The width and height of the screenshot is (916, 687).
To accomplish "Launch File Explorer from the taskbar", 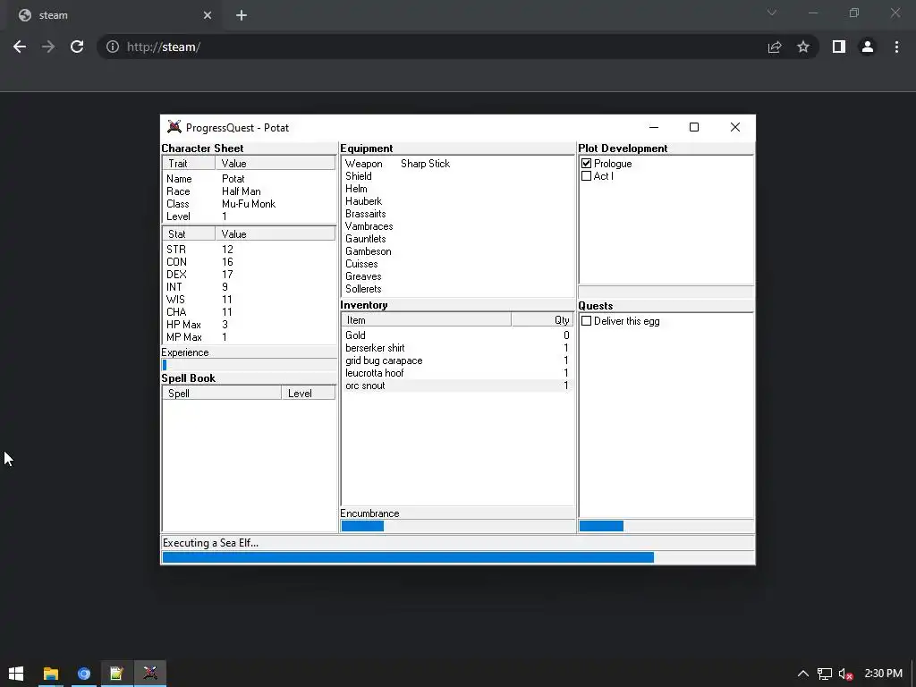I will pyautogui.click(x=50, y=674).
